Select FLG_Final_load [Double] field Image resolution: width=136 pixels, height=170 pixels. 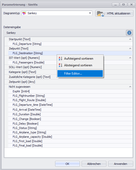[x=70, y=145]
